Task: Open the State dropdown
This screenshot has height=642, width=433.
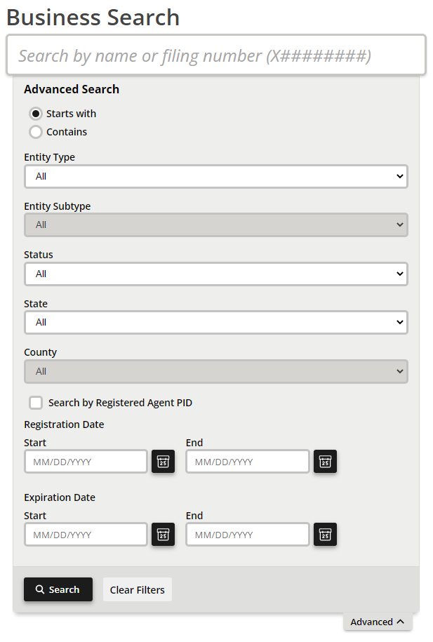Action: [x=215, y=322]
